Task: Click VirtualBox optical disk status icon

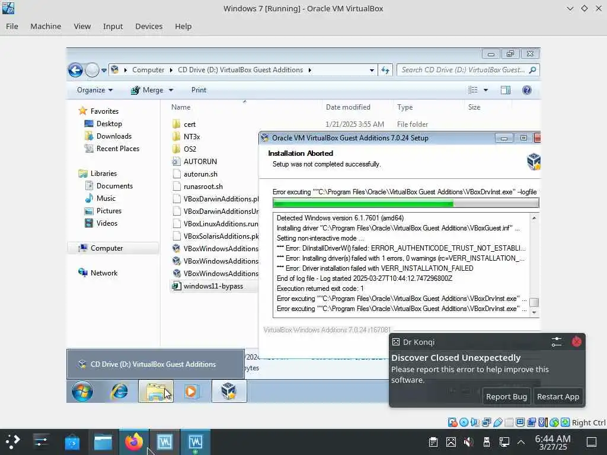Action: point(464,422)
